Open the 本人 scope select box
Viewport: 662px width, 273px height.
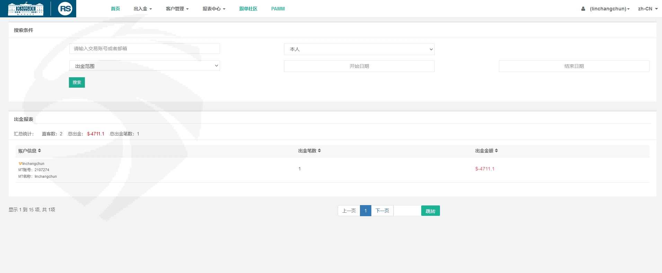point(359,49)
